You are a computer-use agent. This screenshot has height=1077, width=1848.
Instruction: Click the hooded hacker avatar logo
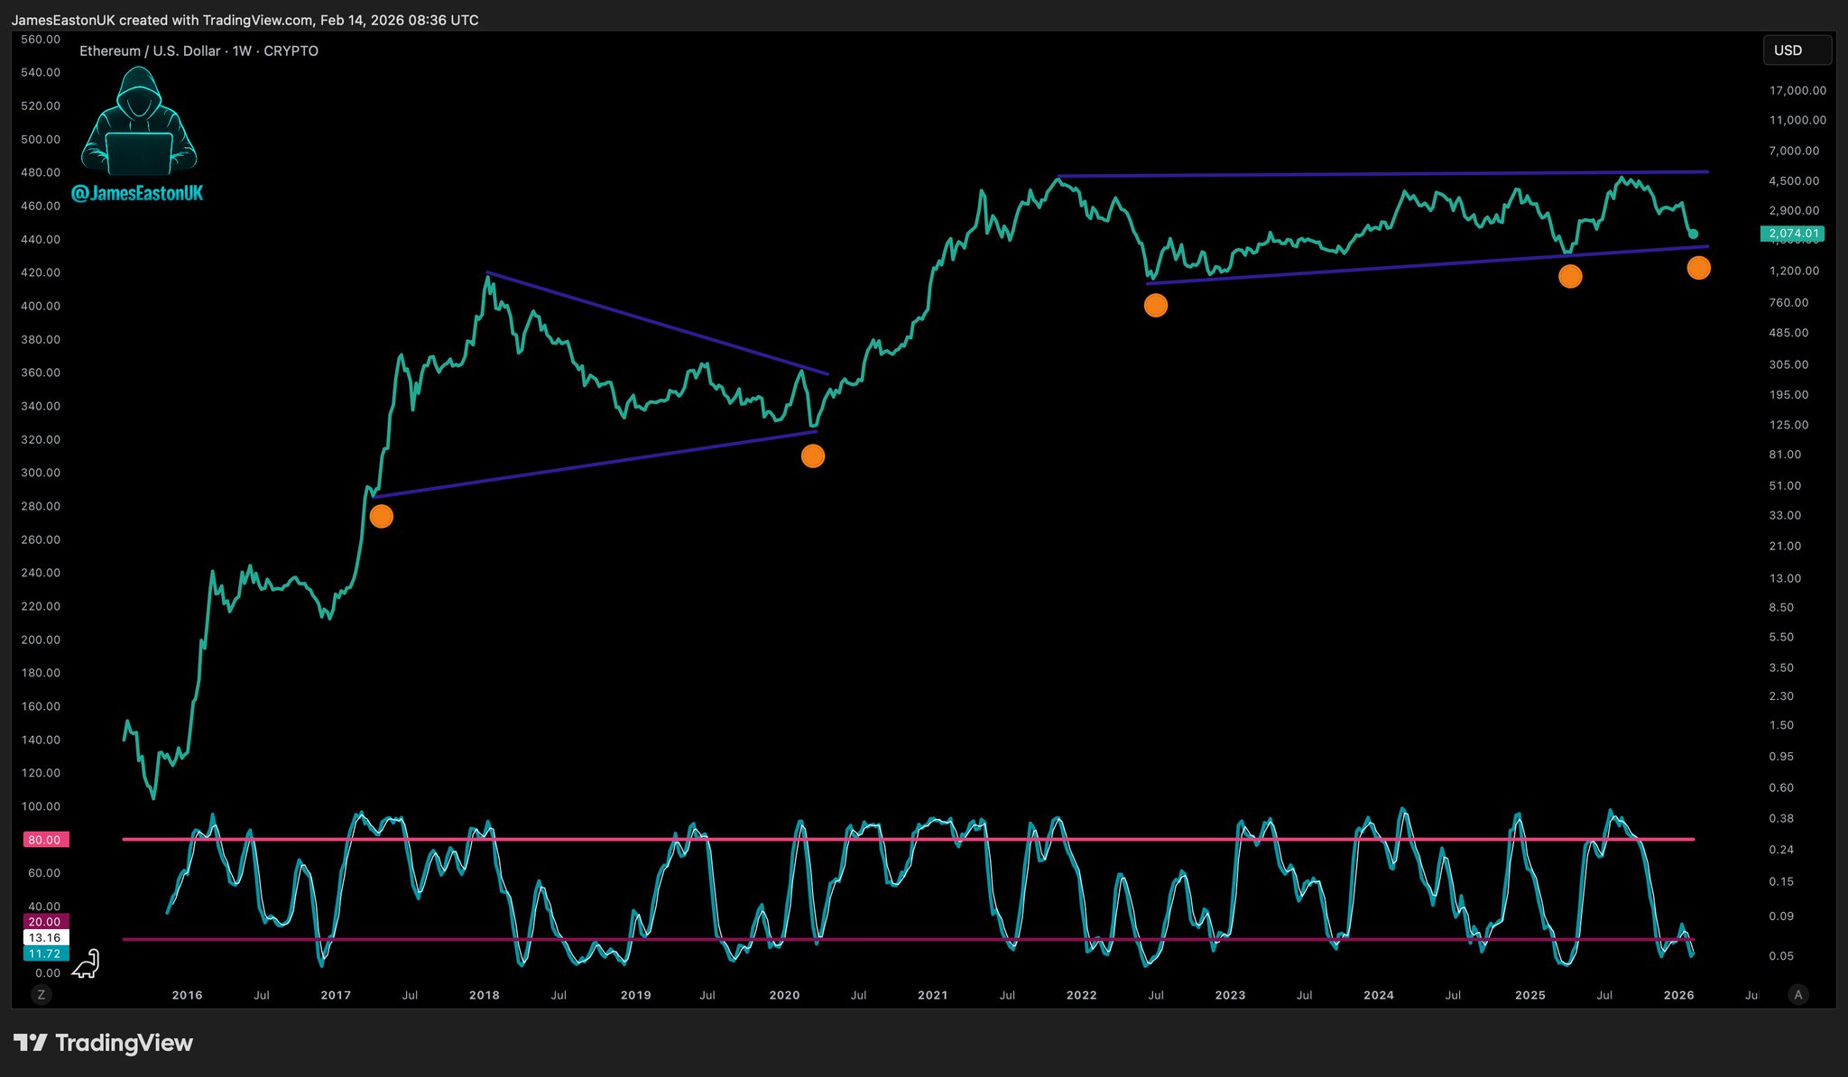coord(138,122)
